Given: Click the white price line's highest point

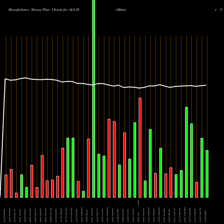Looking at the screenshot, I should pos(26,78).
